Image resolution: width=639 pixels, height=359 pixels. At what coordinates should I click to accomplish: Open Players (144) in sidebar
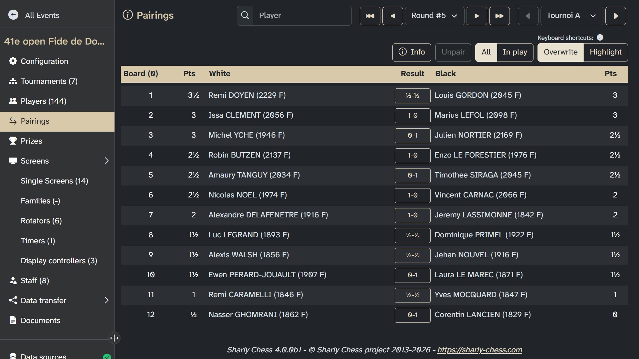[43, 101]
